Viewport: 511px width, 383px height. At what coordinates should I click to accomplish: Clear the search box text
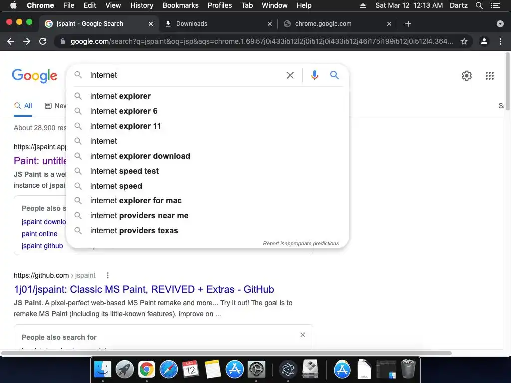click(290, 75)
